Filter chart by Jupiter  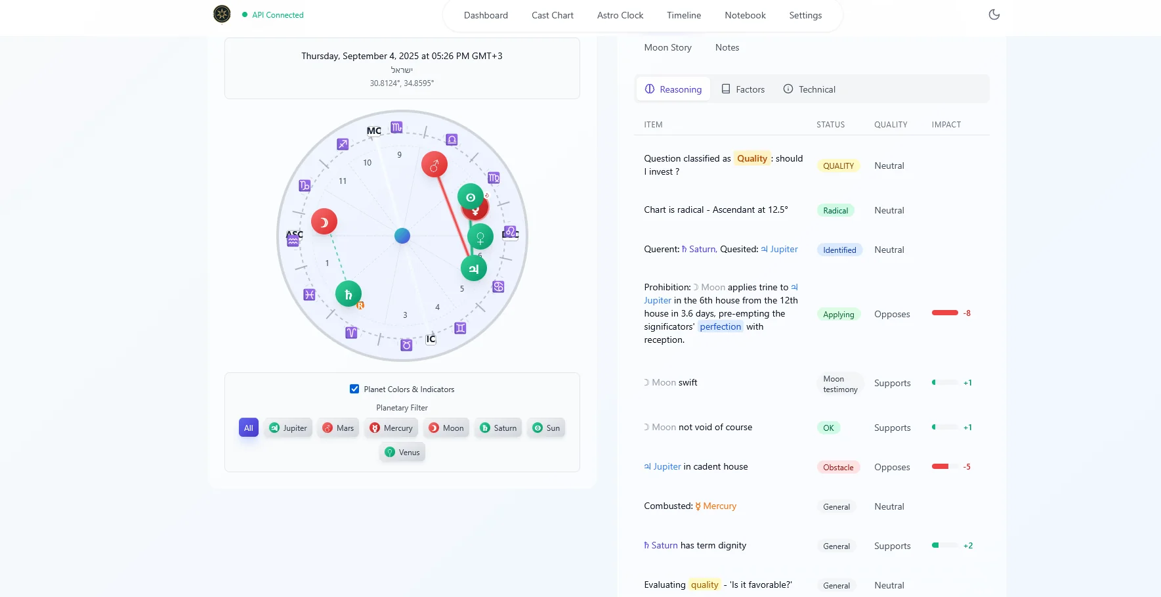tap(288, 428)
